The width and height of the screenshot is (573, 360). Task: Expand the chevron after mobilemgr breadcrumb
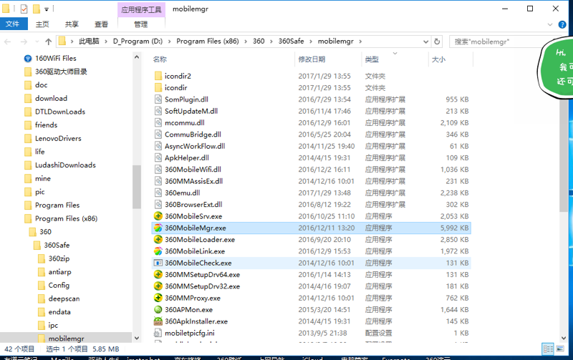click(360, 42)
